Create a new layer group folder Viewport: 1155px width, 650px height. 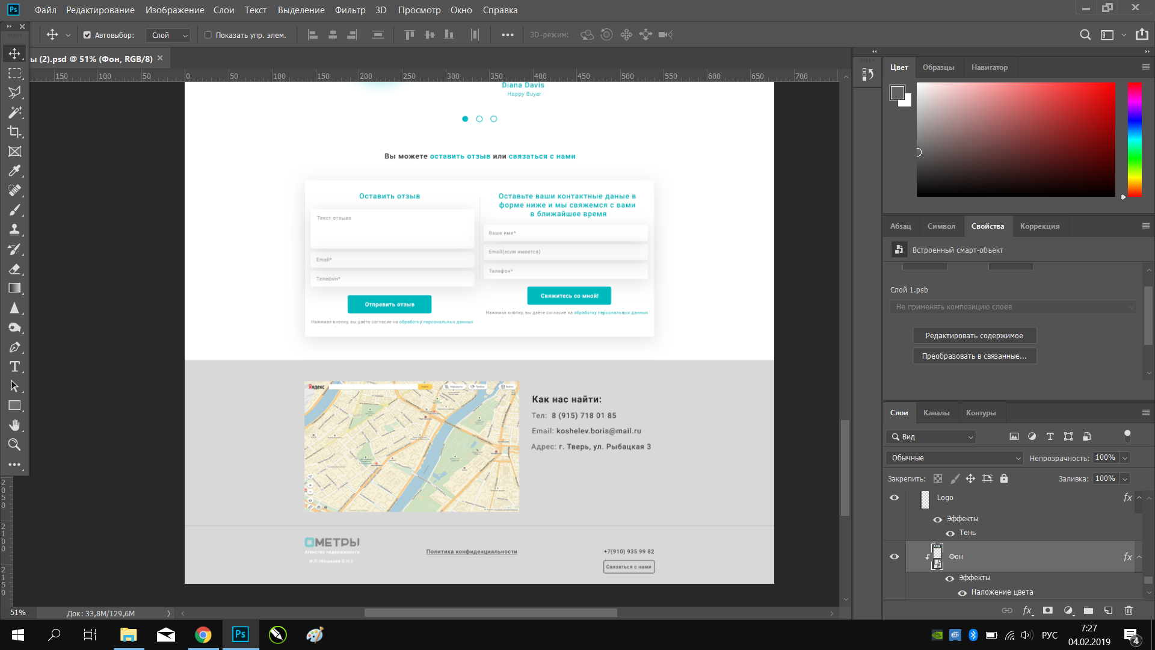(x=1088, y=610)
